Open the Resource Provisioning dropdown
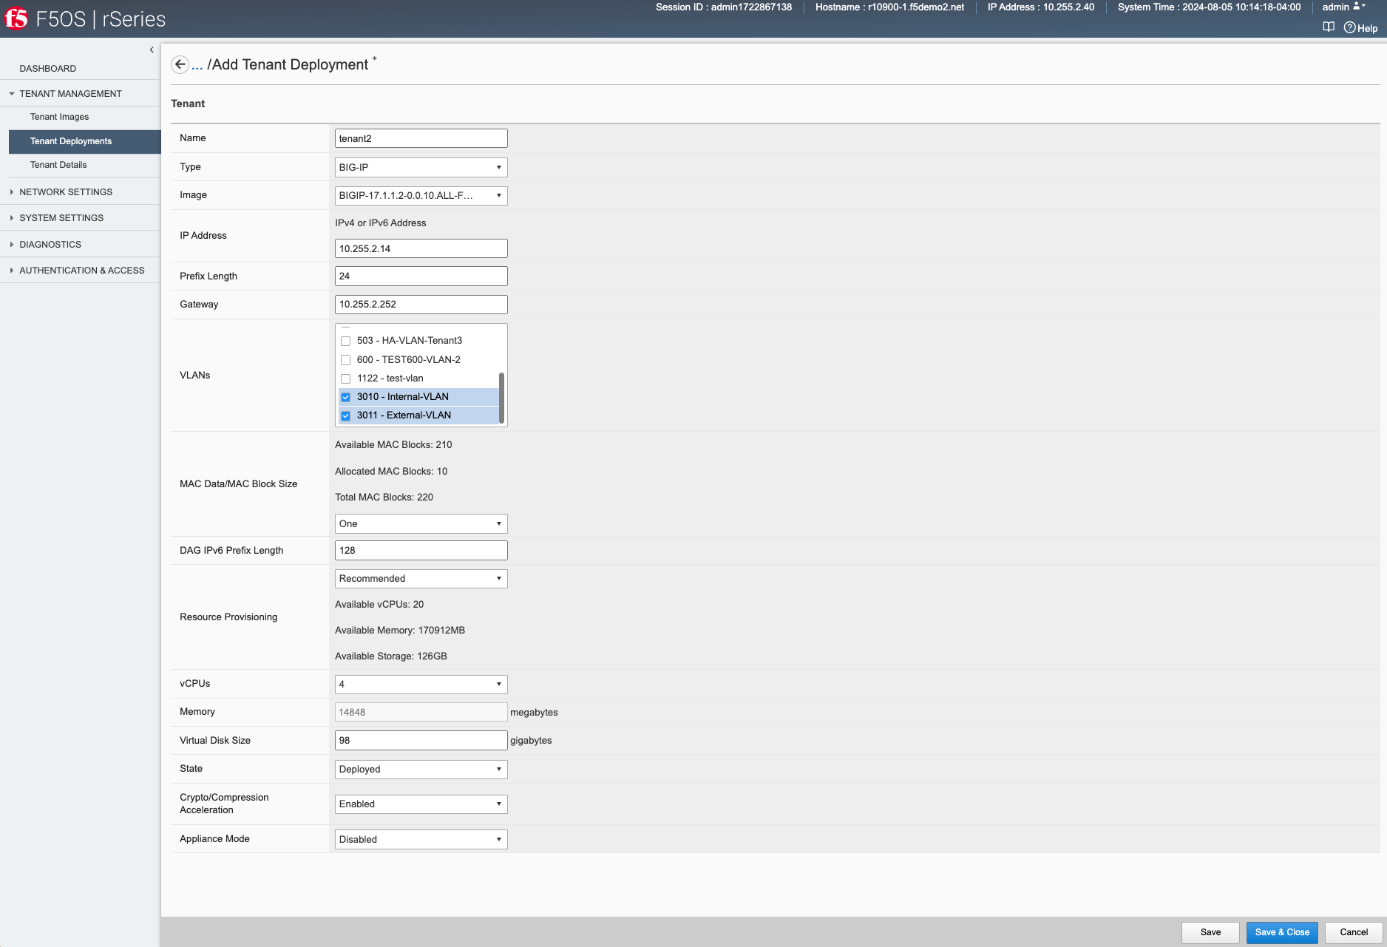Screen dimensions: 1387x947 click(x=421, y=578)
